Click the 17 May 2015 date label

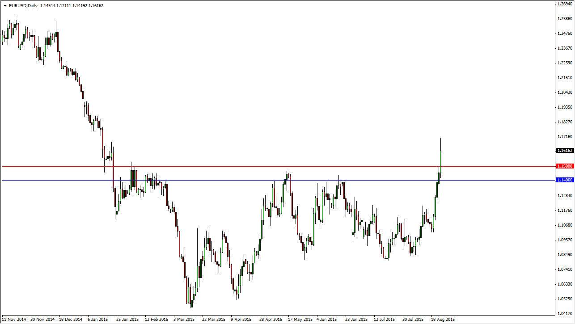pyautogui.click(x=301, y=320)
